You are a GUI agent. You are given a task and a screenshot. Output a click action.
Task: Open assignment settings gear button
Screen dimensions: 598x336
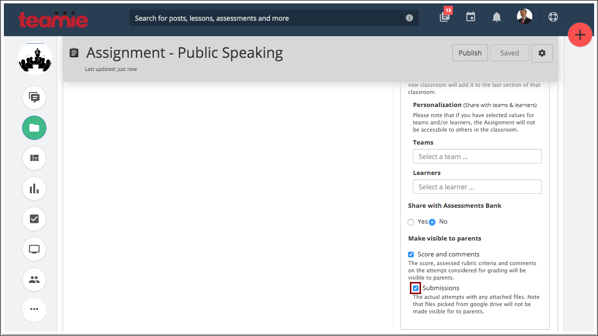542,53
